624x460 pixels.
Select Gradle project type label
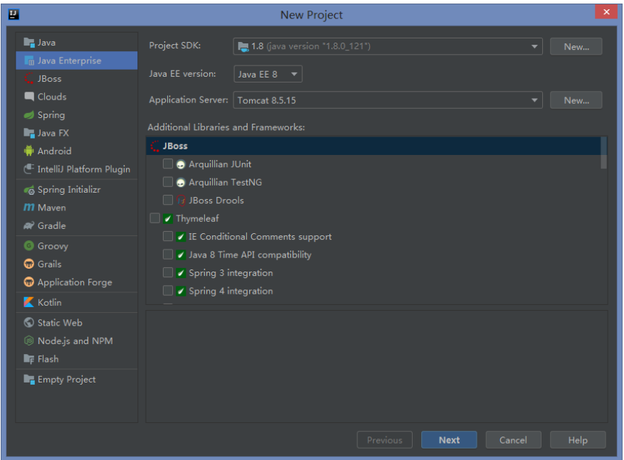(x=52, y=226)
